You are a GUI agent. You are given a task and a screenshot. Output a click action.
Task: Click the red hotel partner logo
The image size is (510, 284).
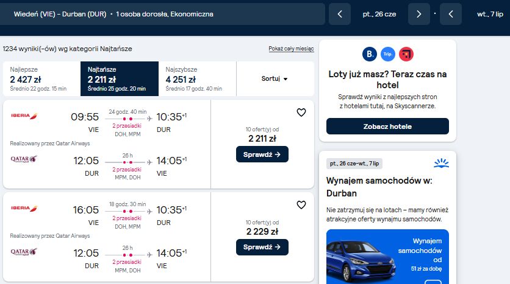[x=406, y=54]
